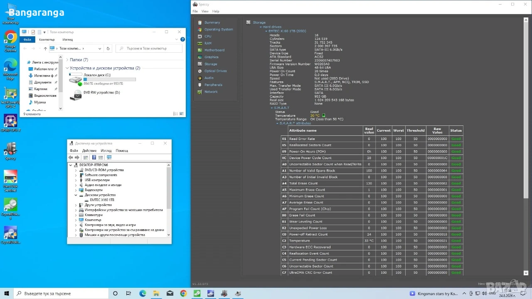Click the help icon in Device Manager toolbar
This screenshot has width=532, height=299.
click(94, 157)
